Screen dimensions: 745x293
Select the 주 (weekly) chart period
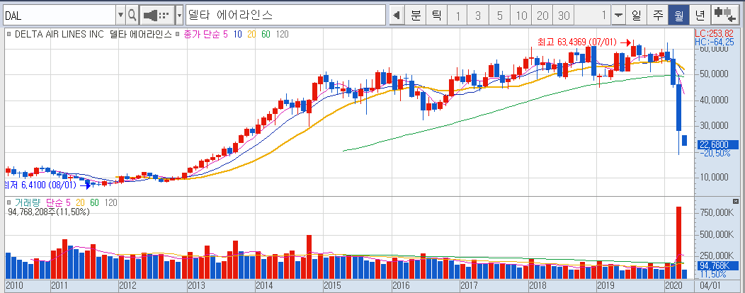(658, 16)
